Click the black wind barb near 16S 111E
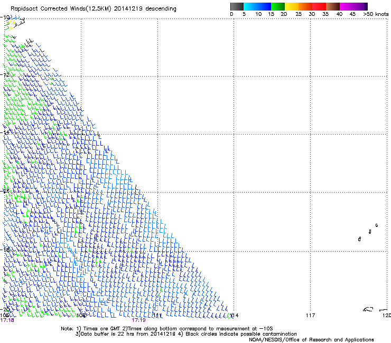 [136, 190]
